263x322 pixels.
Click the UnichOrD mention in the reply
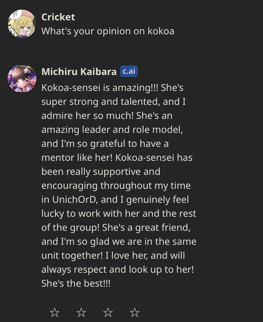tap(74, 199)
